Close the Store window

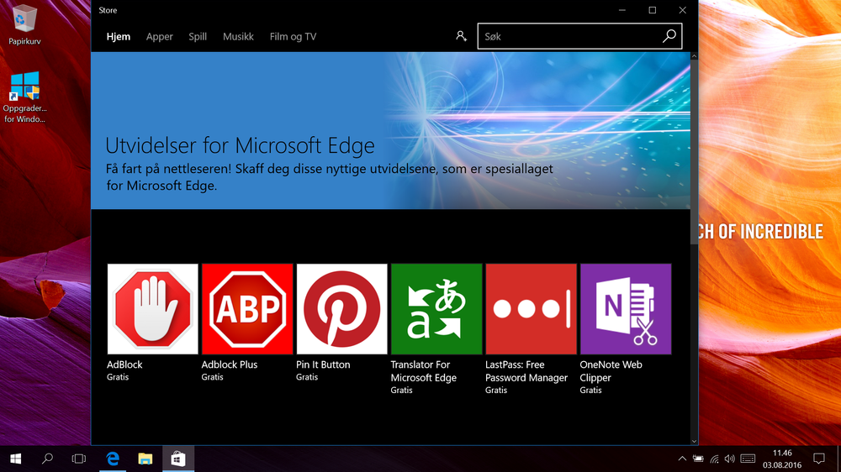click(682, 10)
